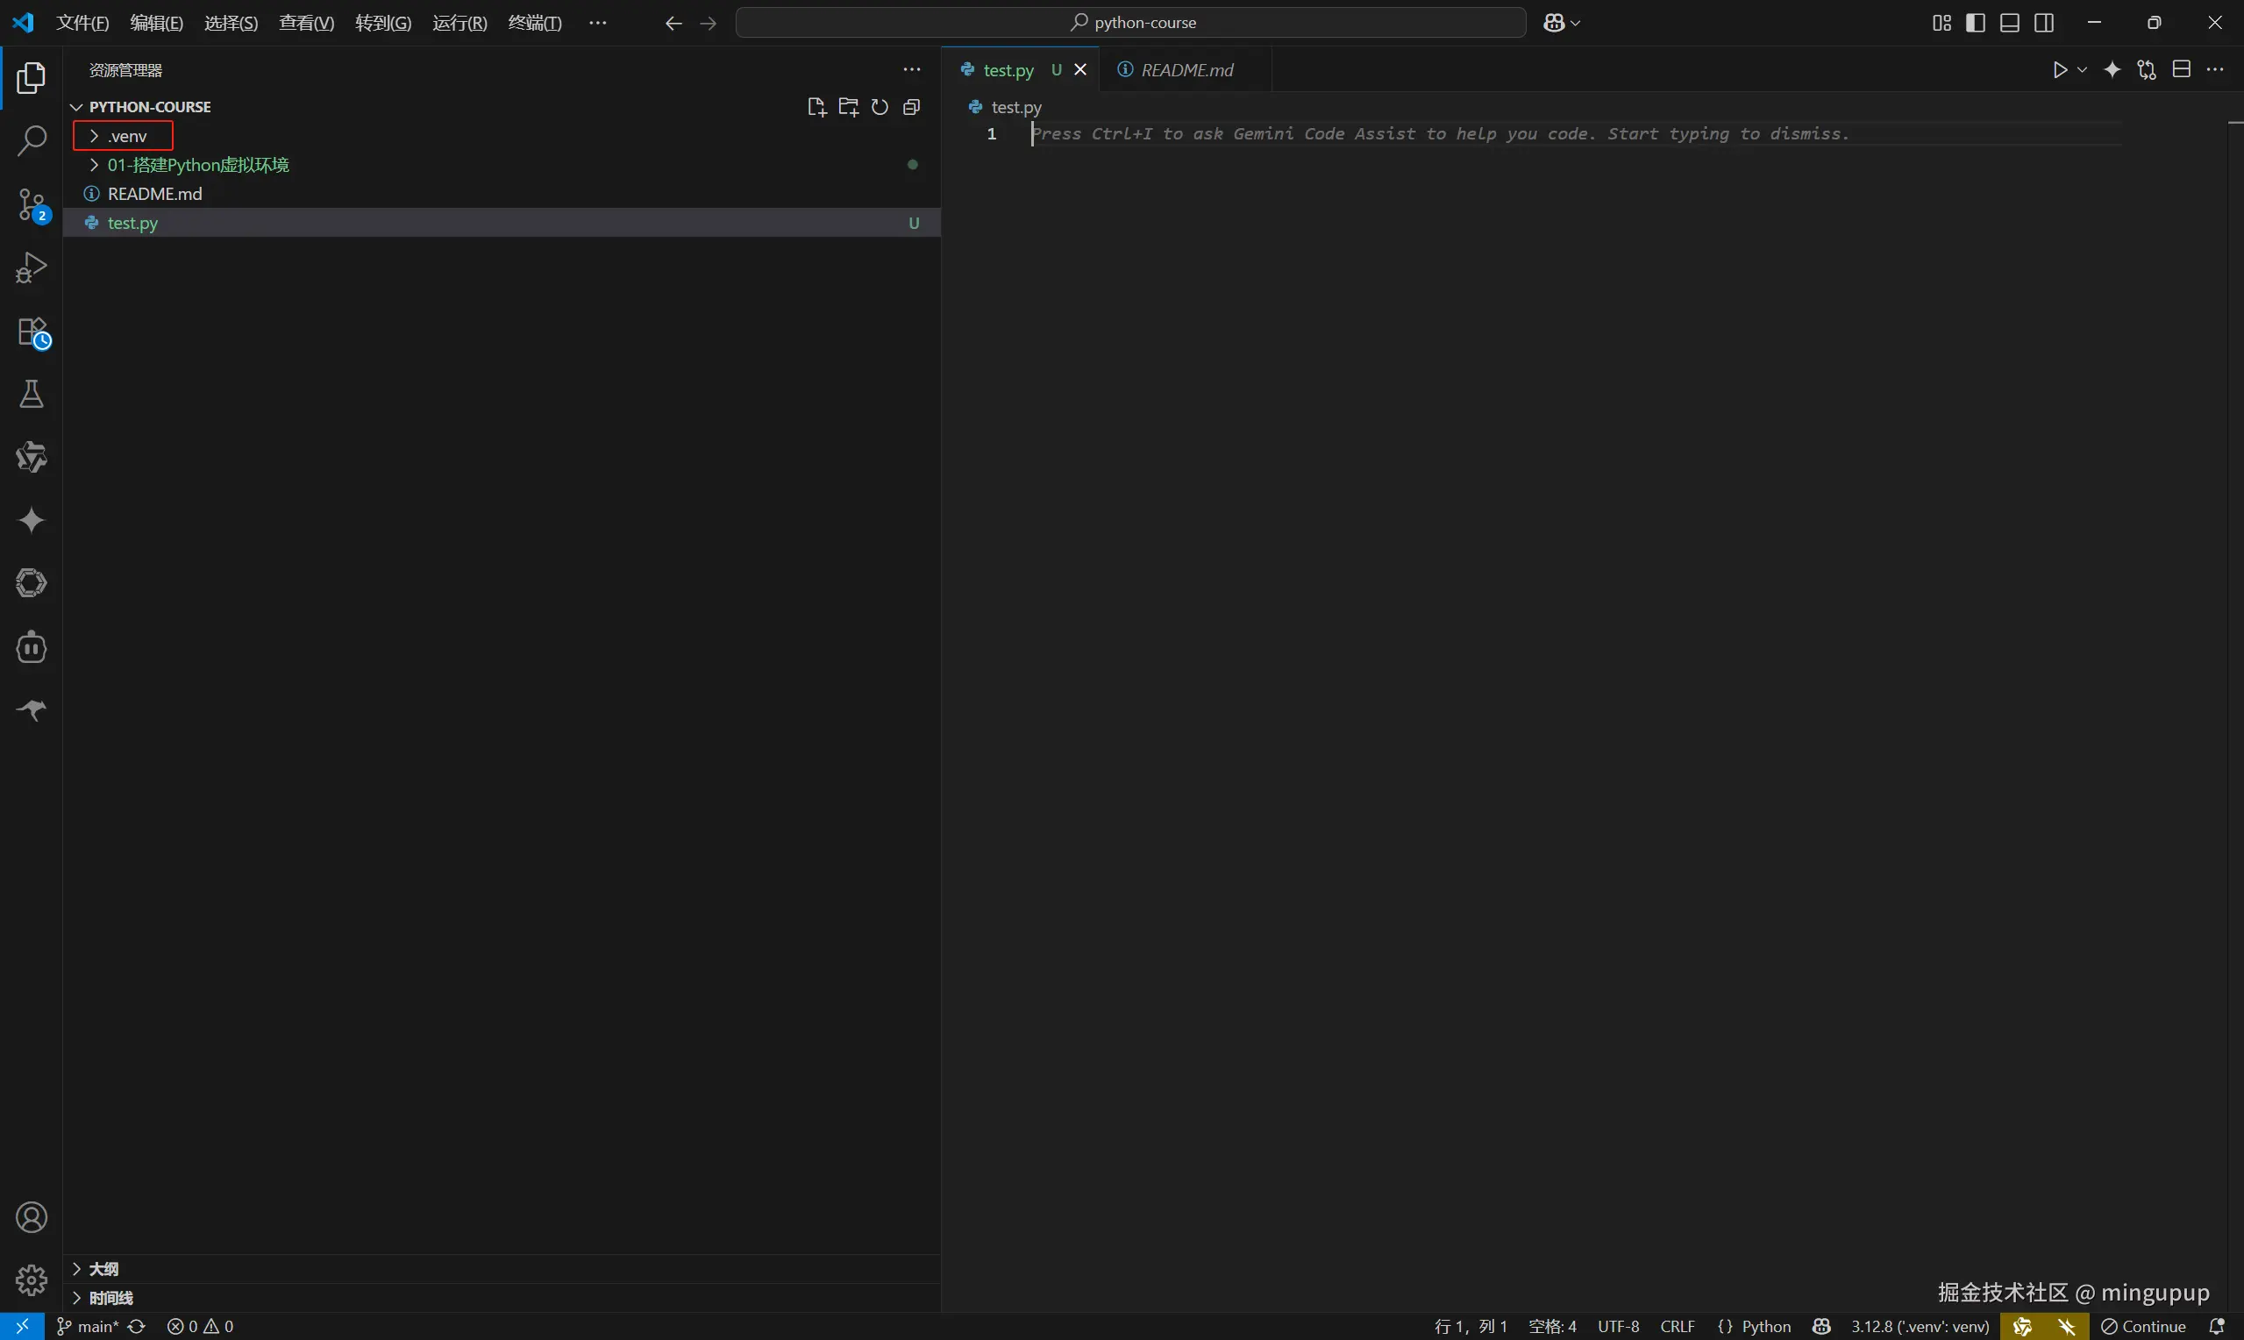Image resolution: width=2244 pixels, height=1340 pixels.
Task: Toggle the bottom panel layout button
Action: [2009, 23]
